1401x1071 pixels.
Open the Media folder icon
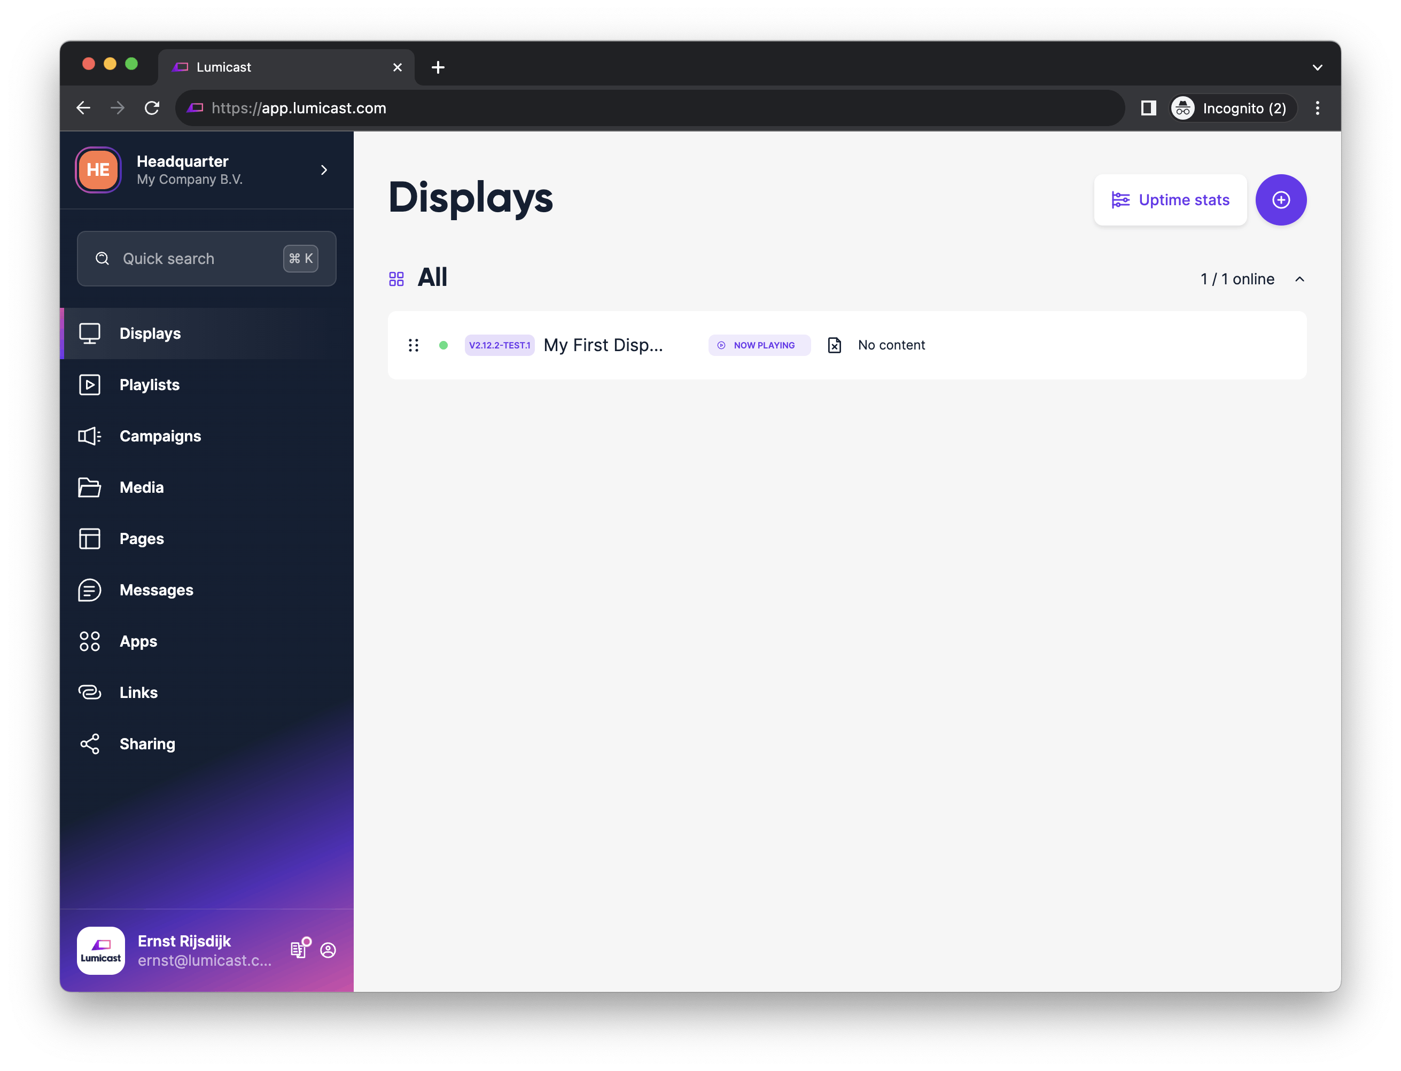coord(89,487)
